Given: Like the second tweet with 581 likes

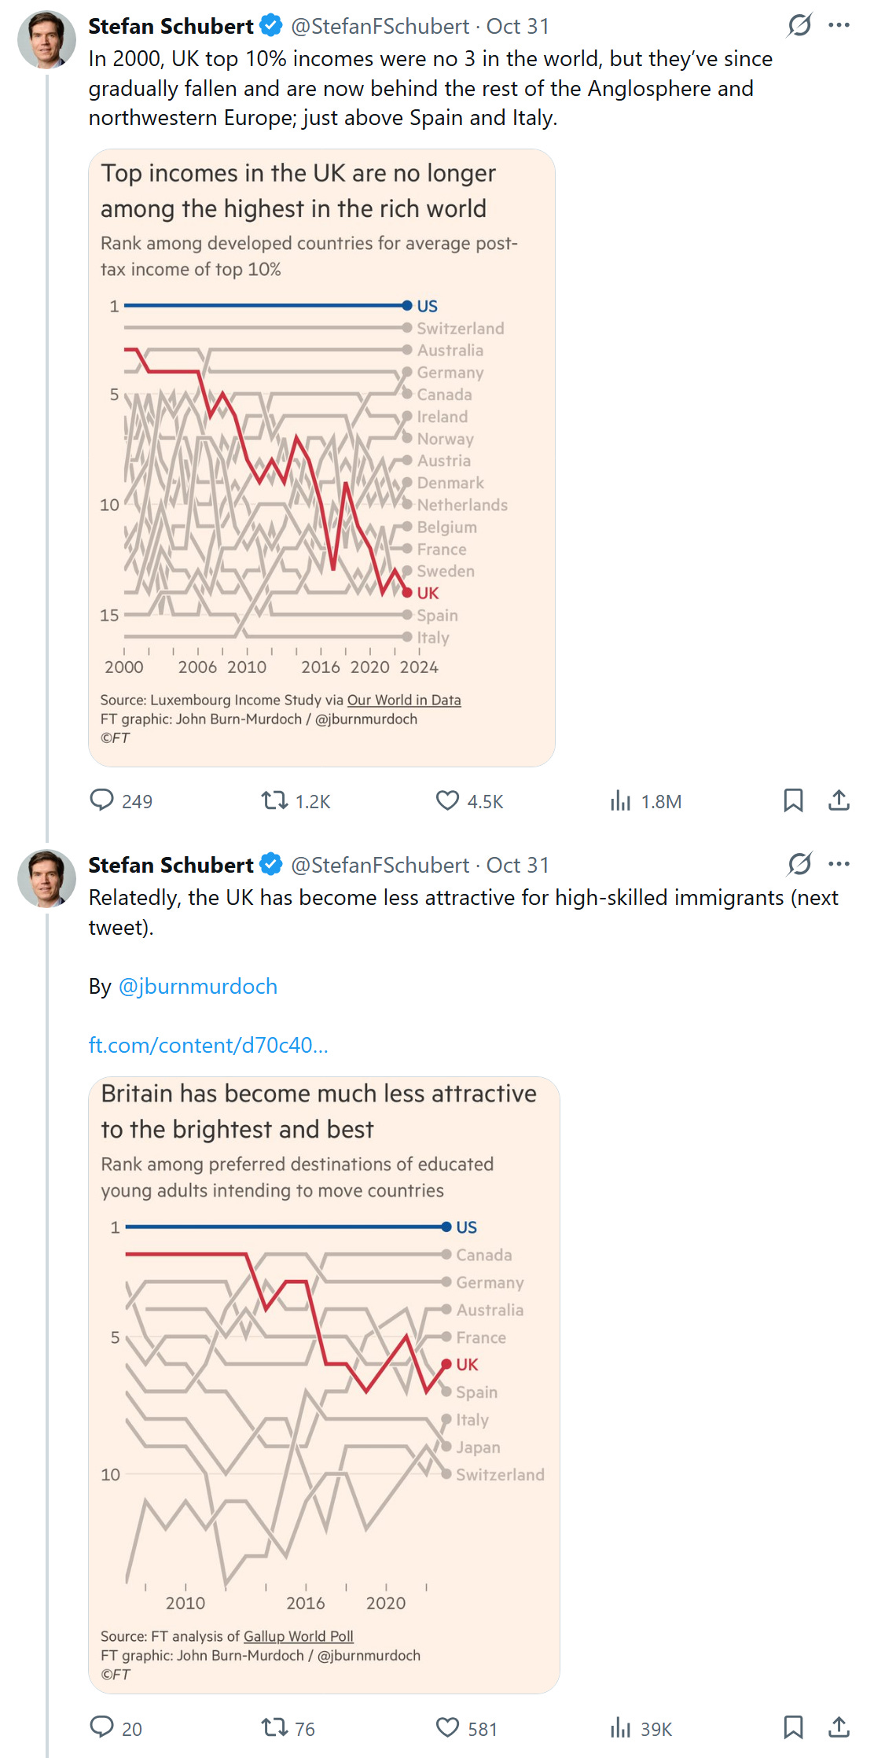Looking at the screenshot, I should coord(447,1727).
